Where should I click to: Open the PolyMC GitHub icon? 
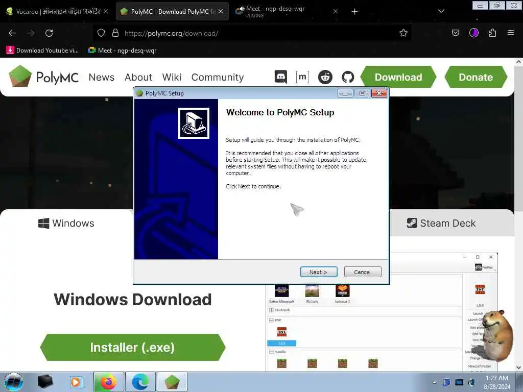tap(347, 77)
